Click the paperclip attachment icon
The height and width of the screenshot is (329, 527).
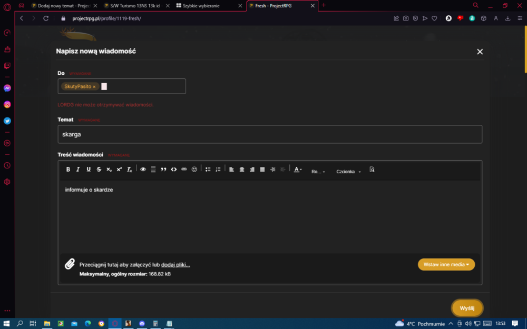click(70, 264)
